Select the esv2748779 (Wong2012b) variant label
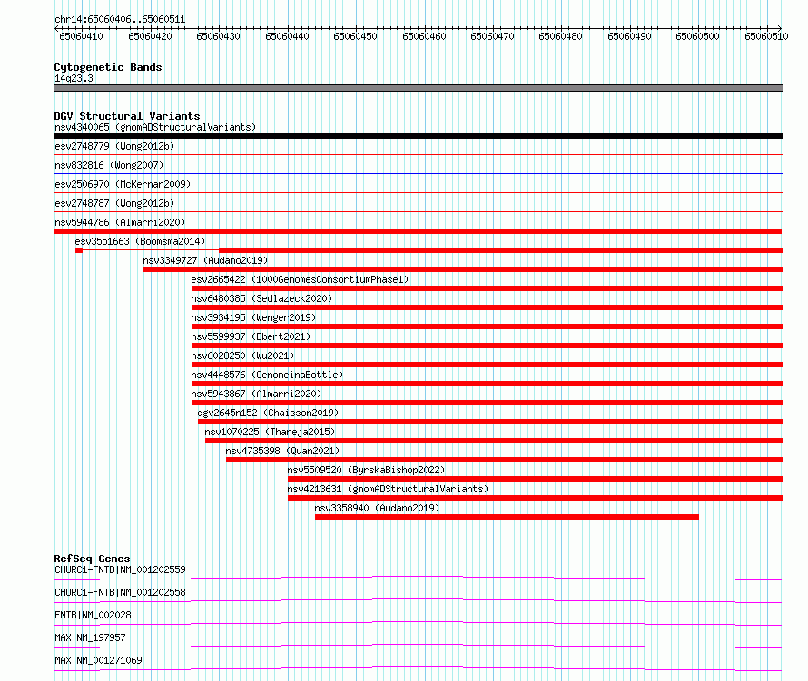 pos(114,146)
